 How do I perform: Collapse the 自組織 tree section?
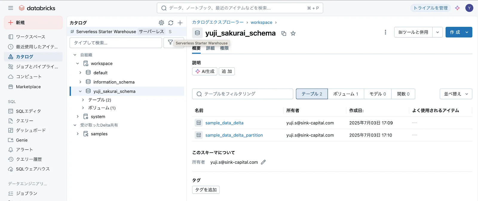click(x=75, y=55)
